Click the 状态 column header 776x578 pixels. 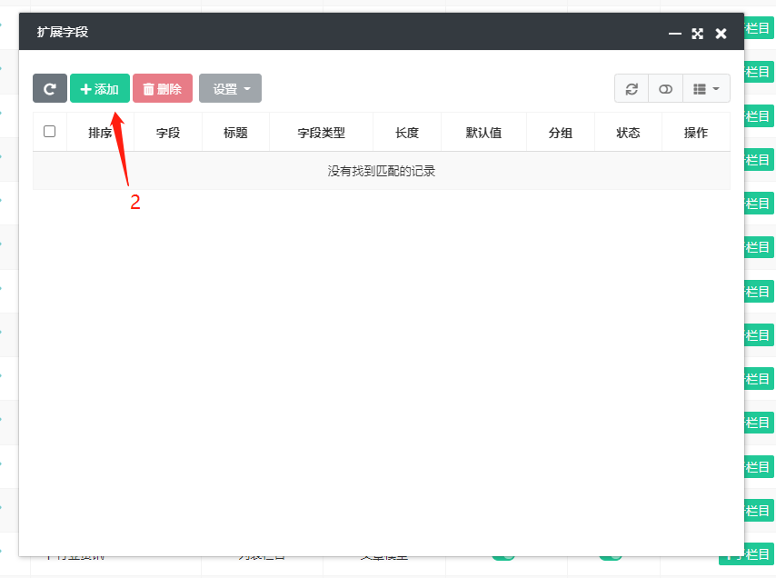(628, 133)
